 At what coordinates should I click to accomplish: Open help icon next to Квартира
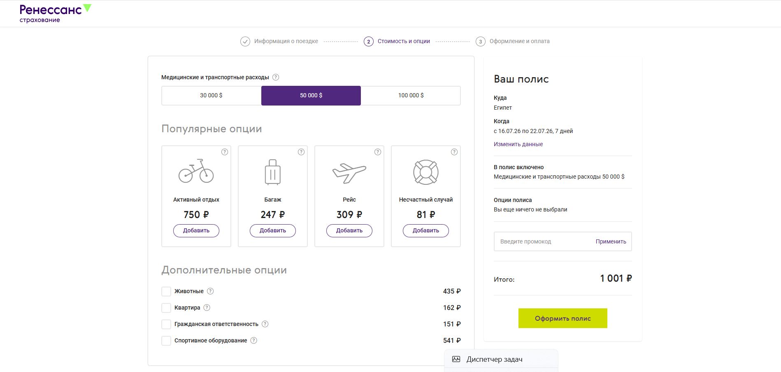[x=207, y=308]
